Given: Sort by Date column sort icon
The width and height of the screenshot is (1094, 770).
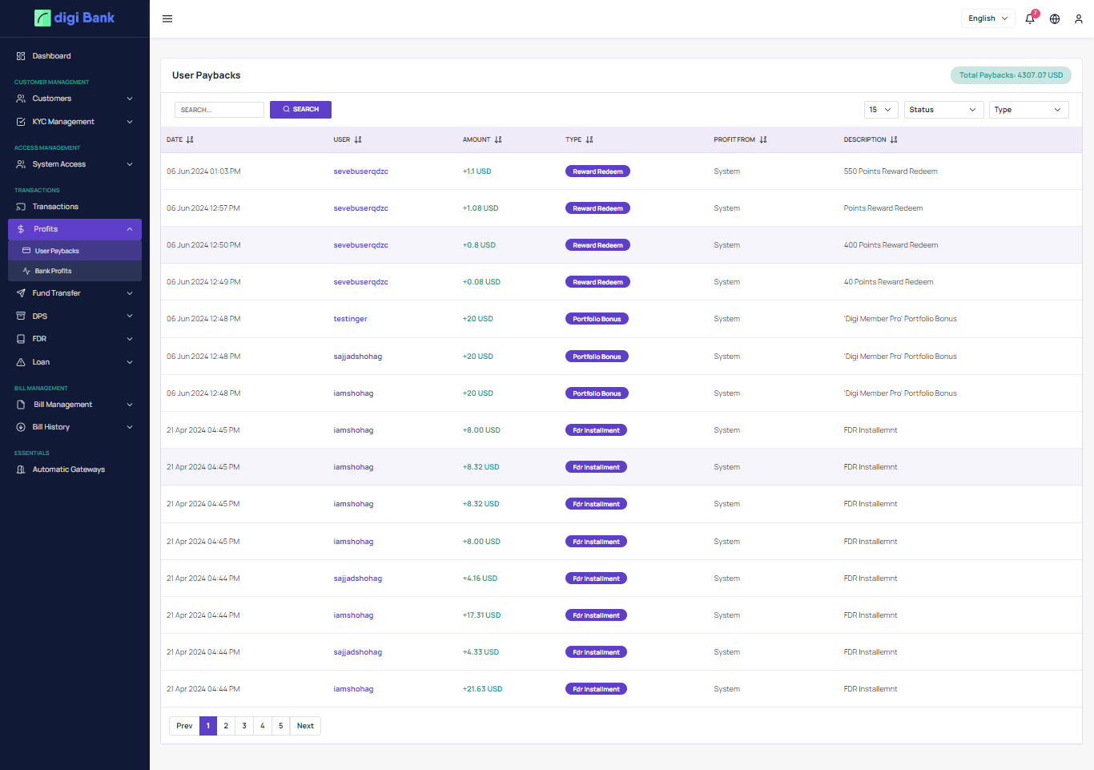Looking at the screenshot, I should pos(190,139).
